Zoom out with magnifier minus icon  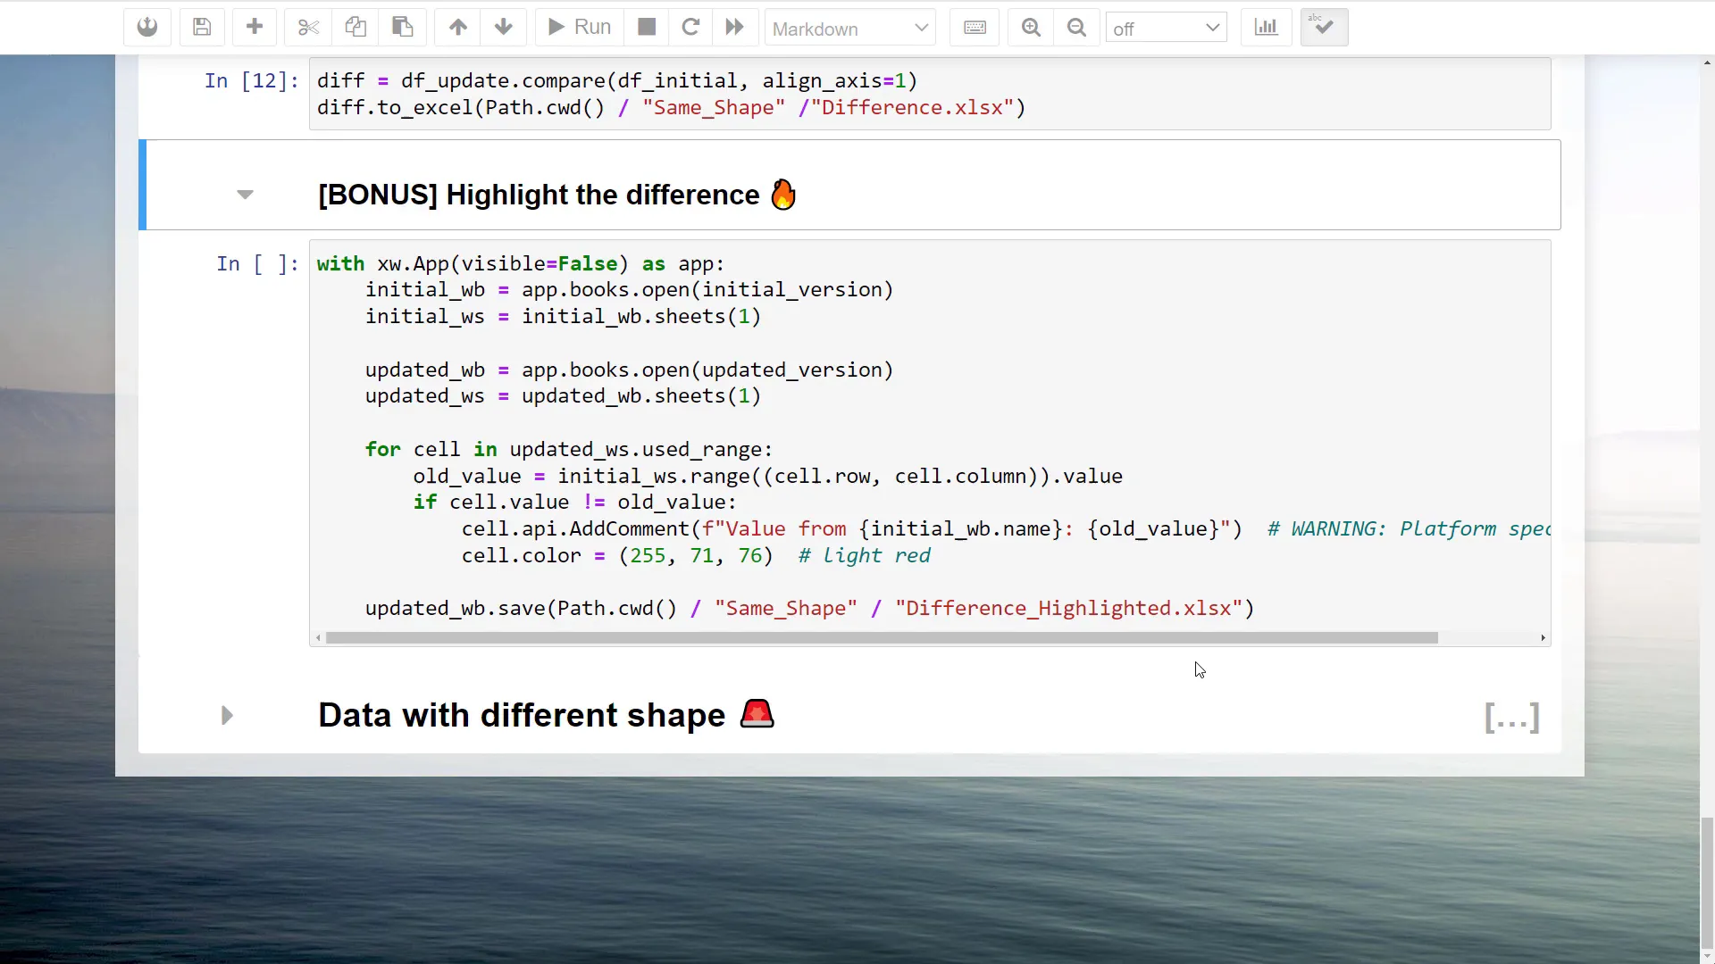(x=1076, y=27)
